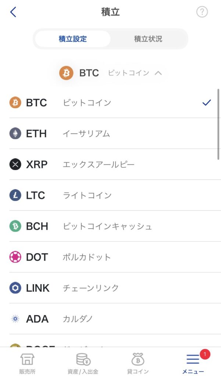Tap the Cardano ADA coin icon

[15, 319]
